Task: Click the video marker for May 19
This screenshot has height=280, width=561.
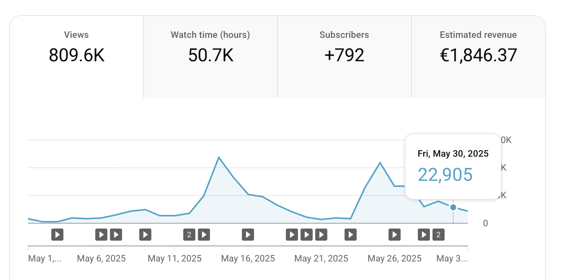Action: [292, 235]
